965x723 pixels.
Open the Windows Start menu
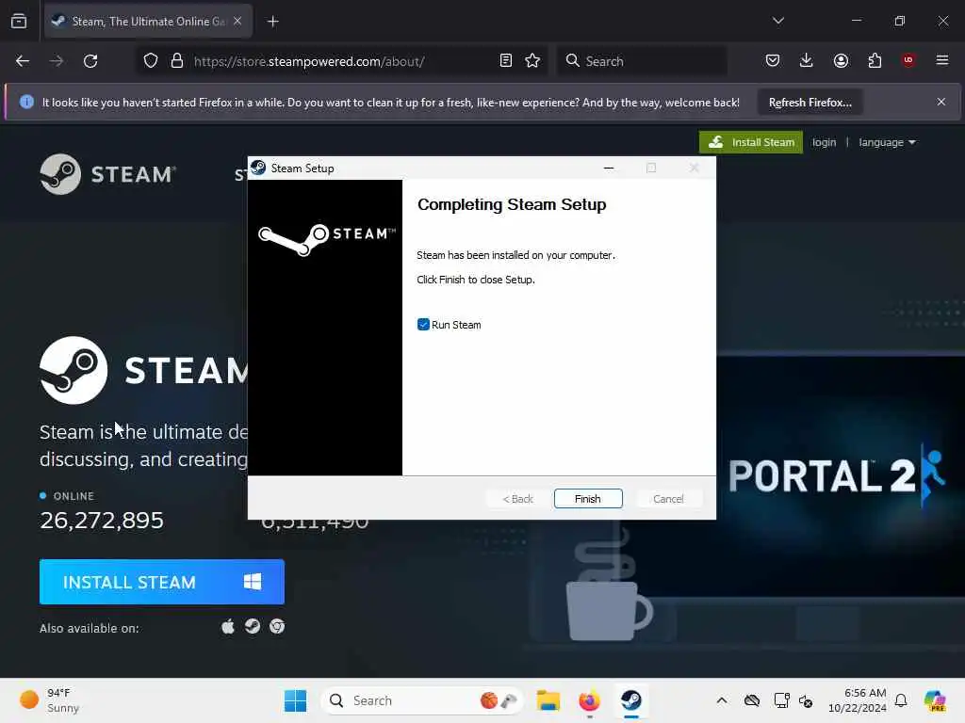[295, 700]
